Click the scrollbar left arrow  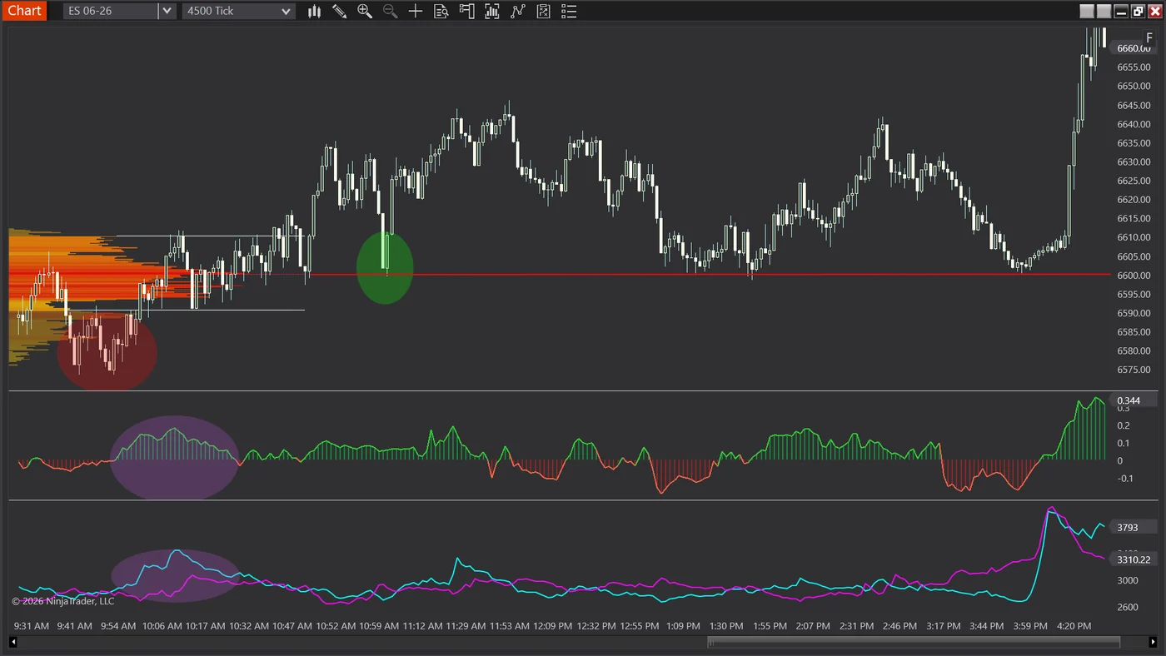[x=13, y=642]
